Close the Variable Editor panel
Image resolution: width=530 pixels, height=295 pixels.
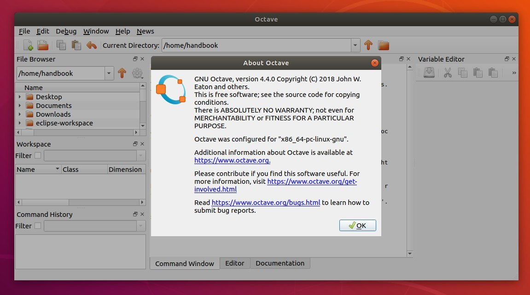point(514,59)
